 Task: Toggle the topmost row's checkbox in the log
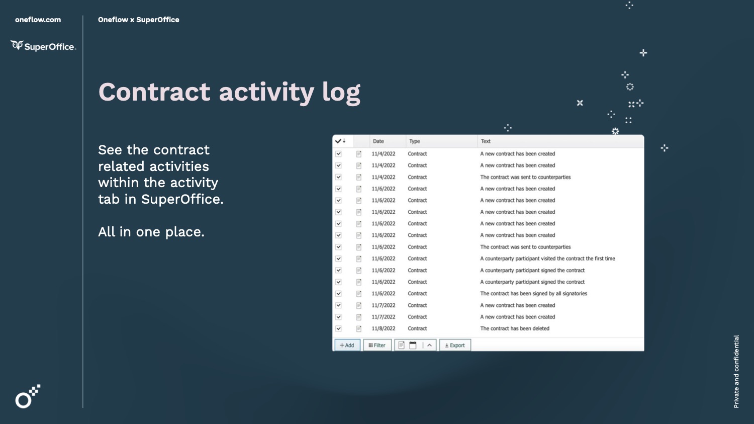click(x=338, y=154)
